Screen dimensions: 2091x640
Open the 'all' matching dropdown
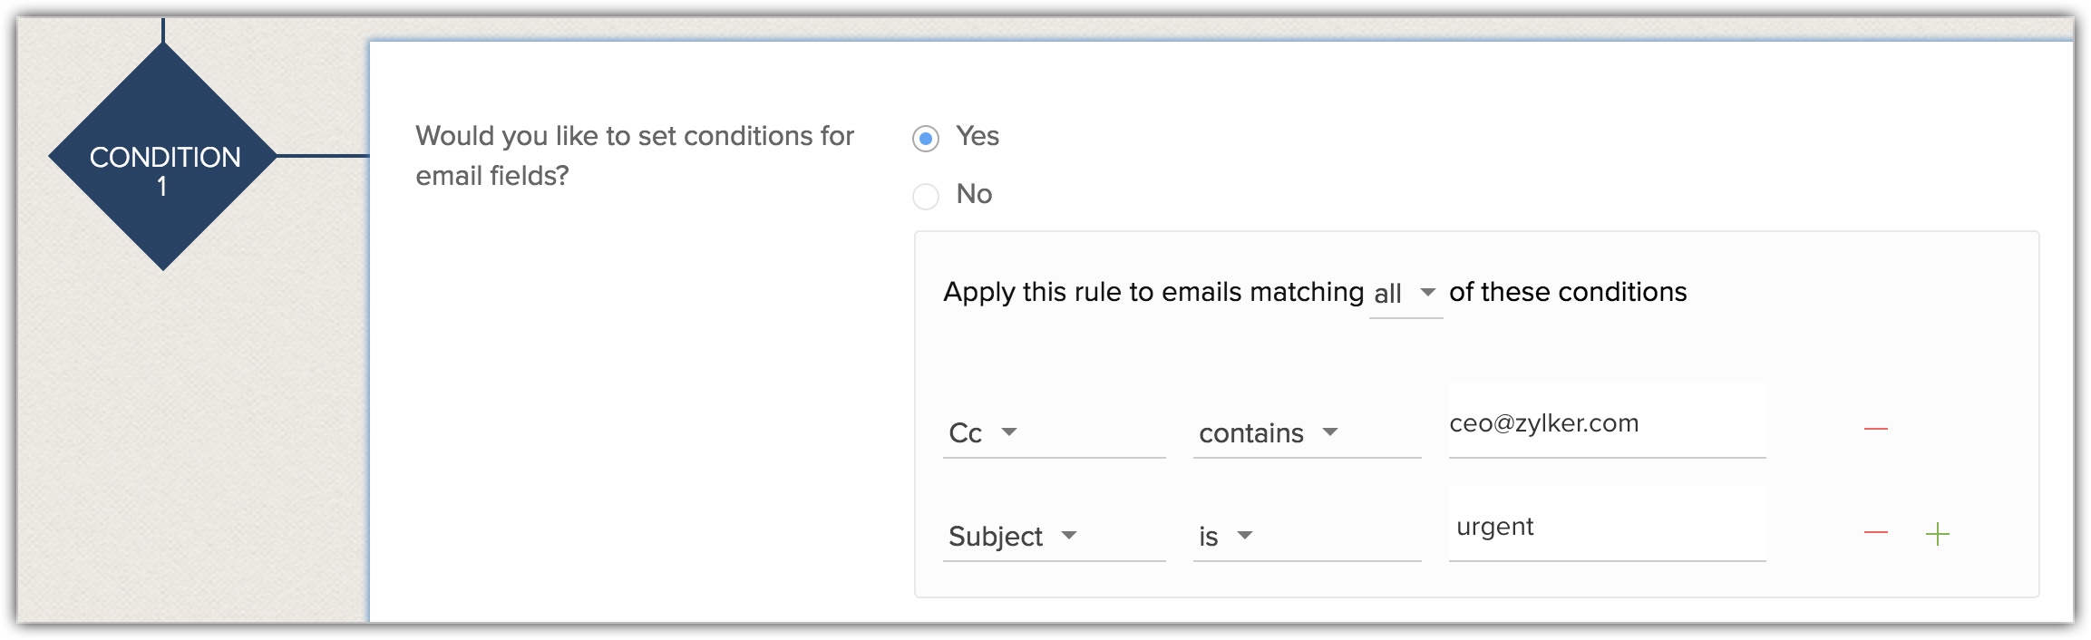click(x=1405, y=295)
